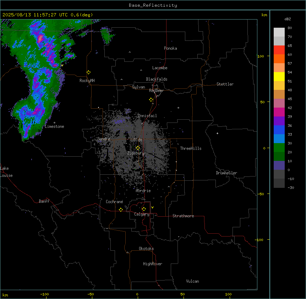The height and width of the screenshot is (299, 306).
Task: Click the yellow diamond marker above Calgary label
Action: (144, 209)
